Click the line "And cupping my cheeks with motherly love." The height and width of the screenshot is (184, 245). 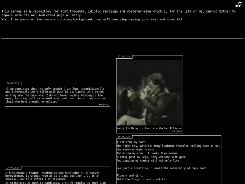pos(149,161)
